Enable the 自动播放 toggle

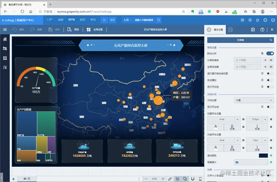269,80
